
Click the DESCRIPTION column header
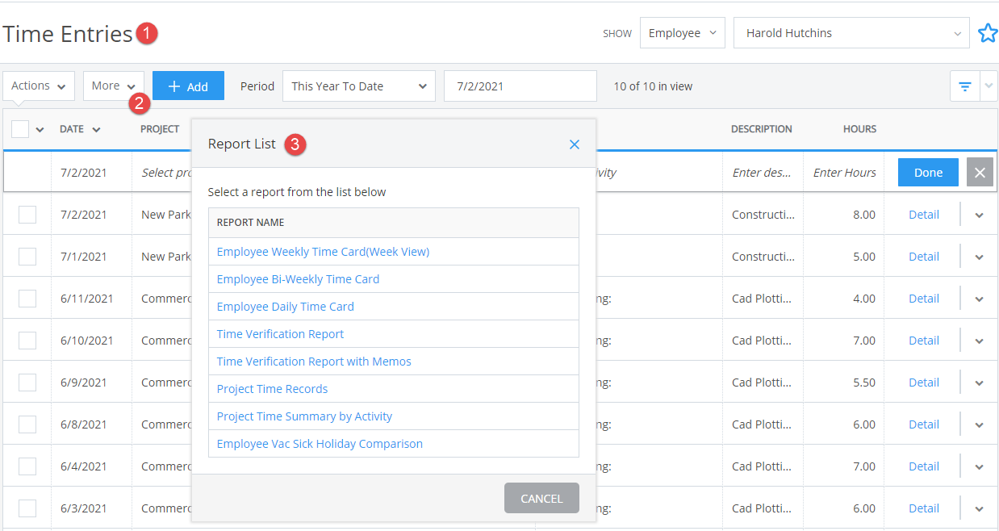[x=761, y=129]
